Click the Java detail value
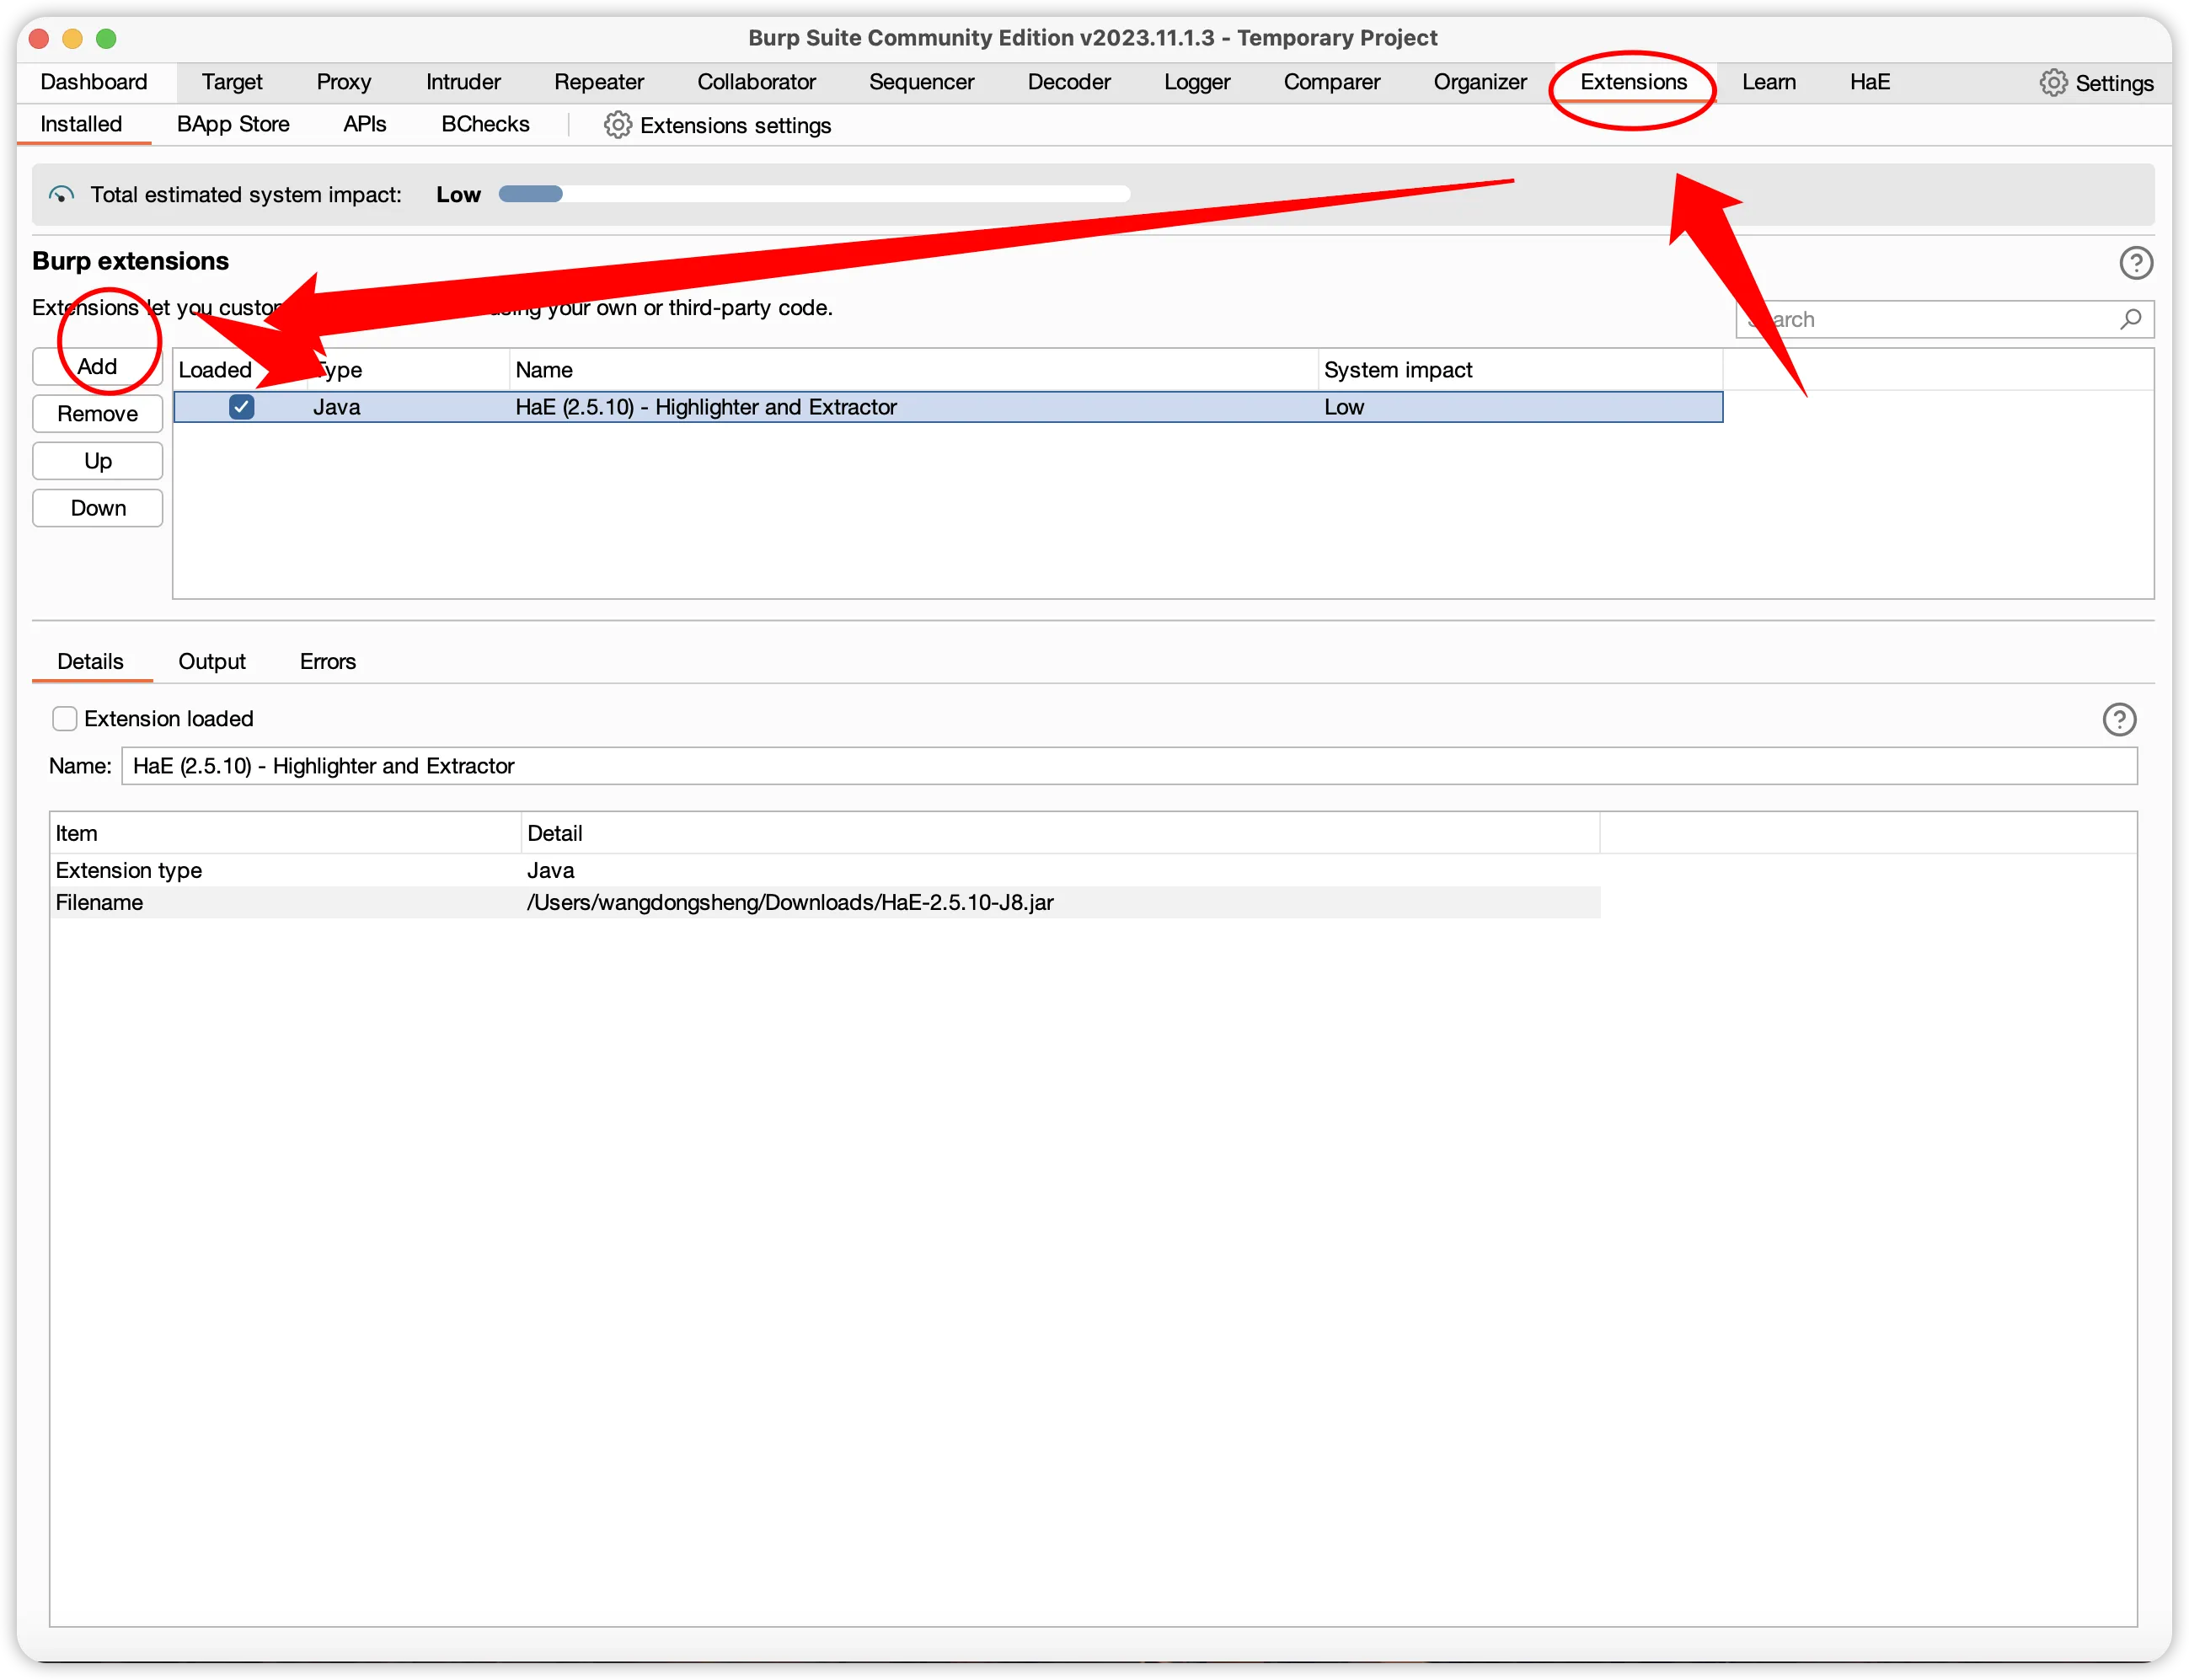The width and height of the screenshot is (2189, 1680). pos(550,870)
